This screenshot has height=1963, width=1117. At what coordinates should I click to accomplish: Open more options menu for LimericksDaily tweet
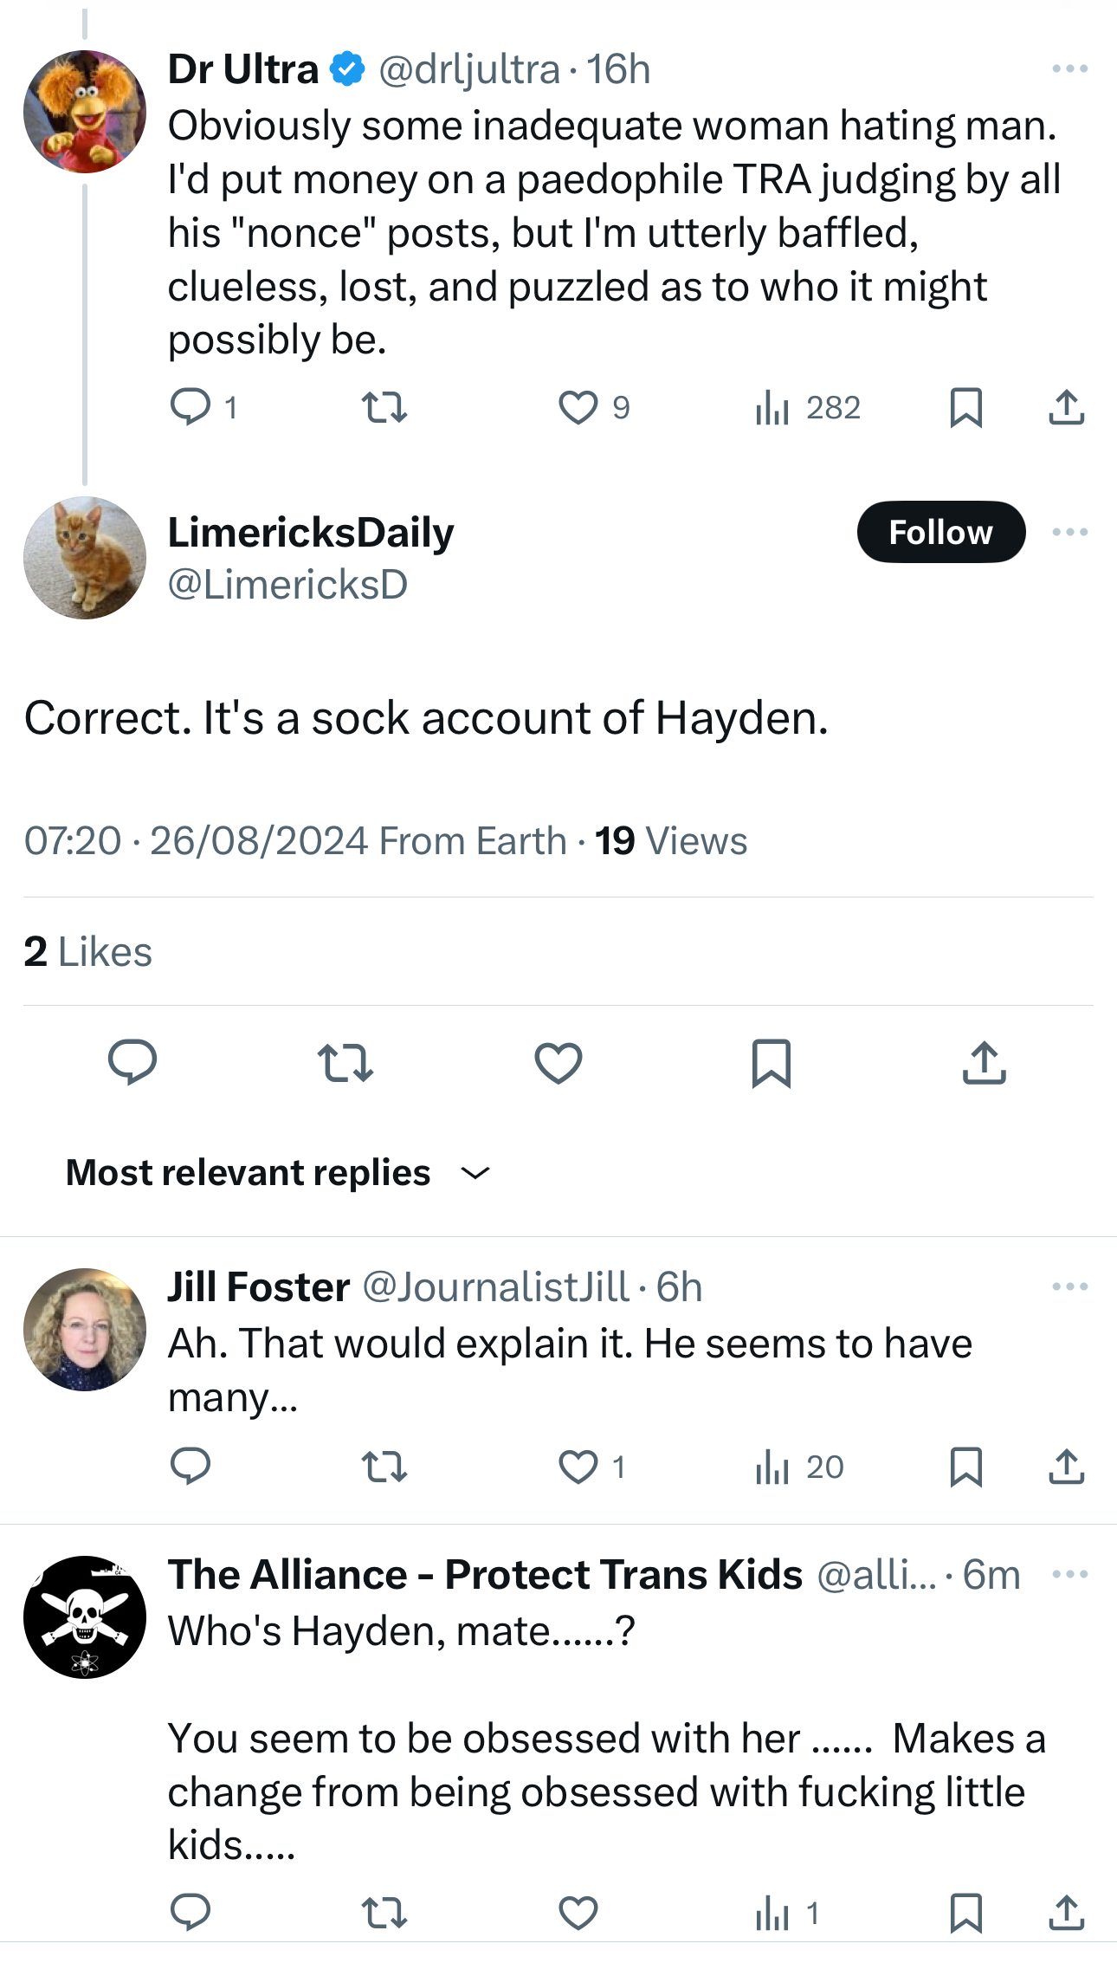[1069, 532]
